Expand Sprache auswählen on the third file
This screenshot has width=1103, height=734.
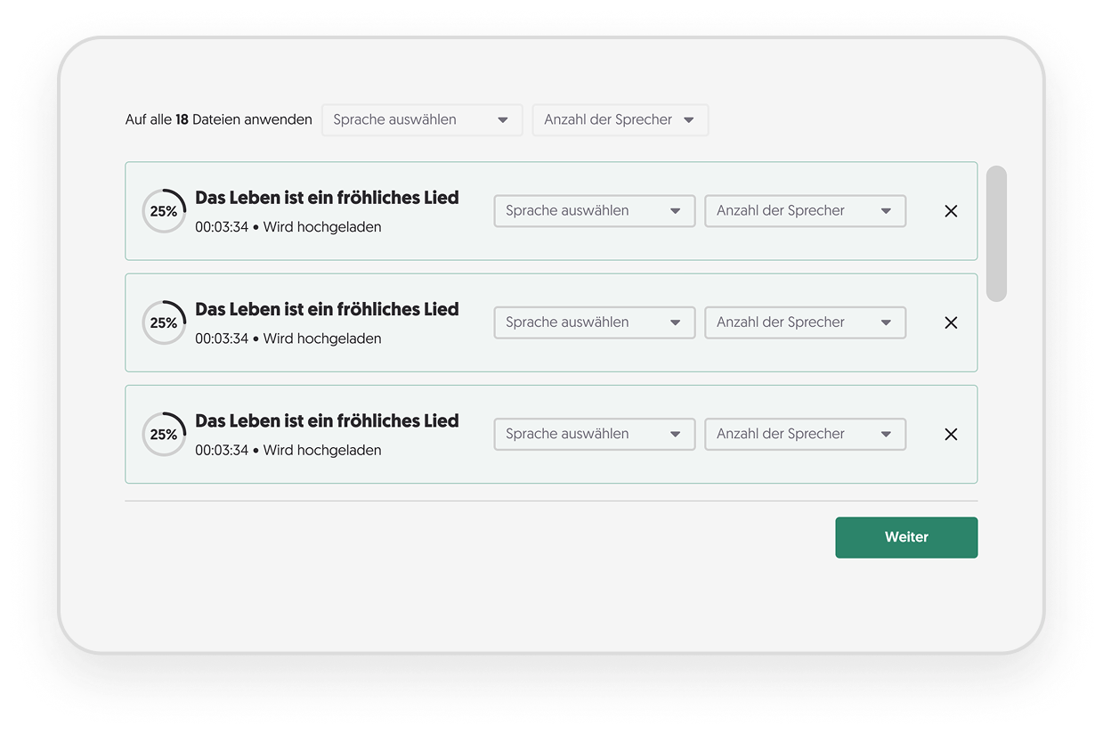click(x=594, y=434)
